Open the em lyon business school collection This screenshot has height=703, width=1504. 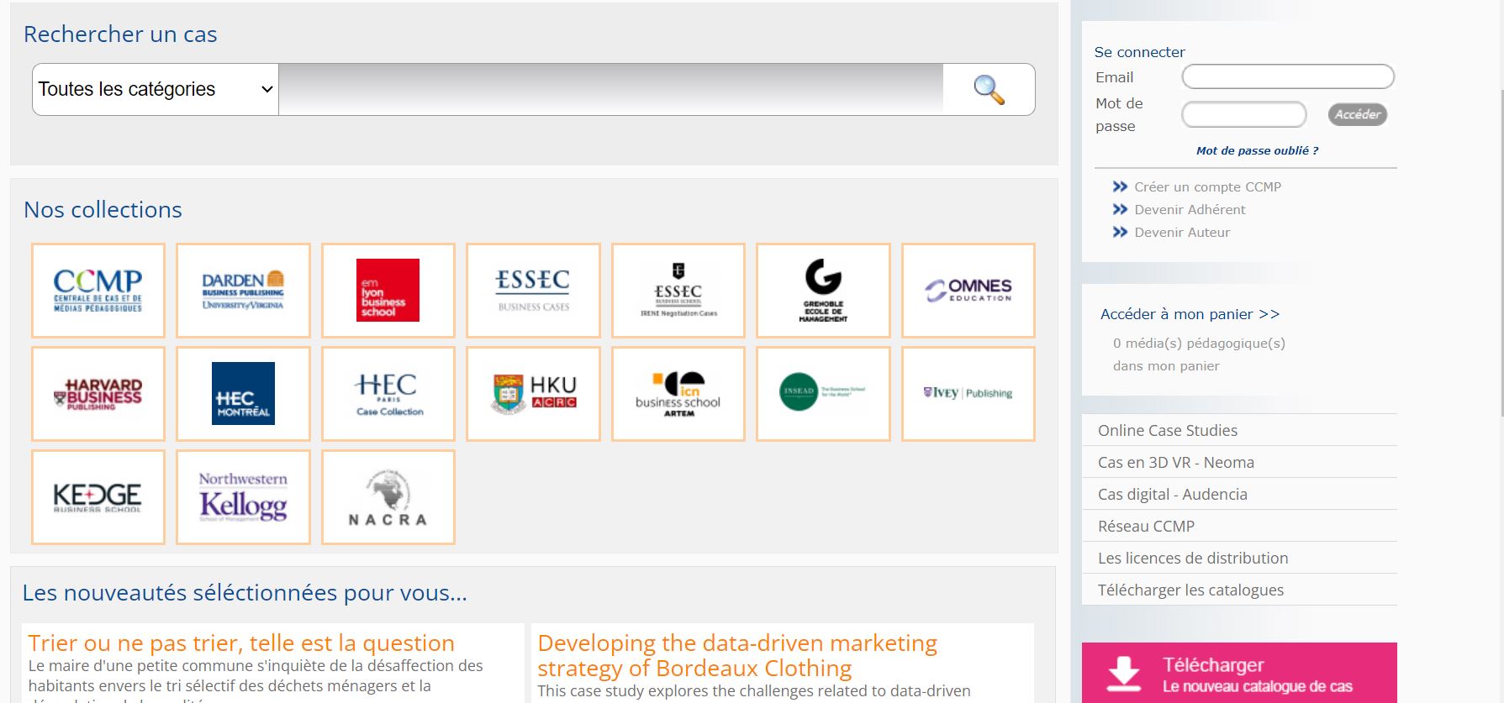[388, 291]
